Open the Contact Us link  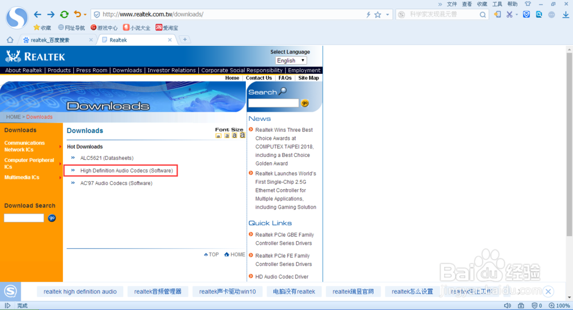click(259, 78)
